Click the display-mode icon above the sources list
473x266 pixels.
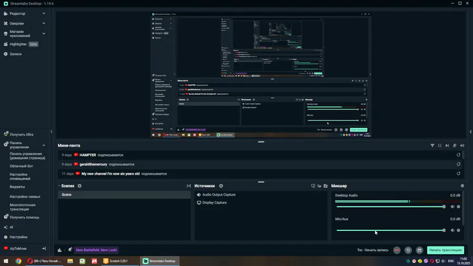coord(313,186)
